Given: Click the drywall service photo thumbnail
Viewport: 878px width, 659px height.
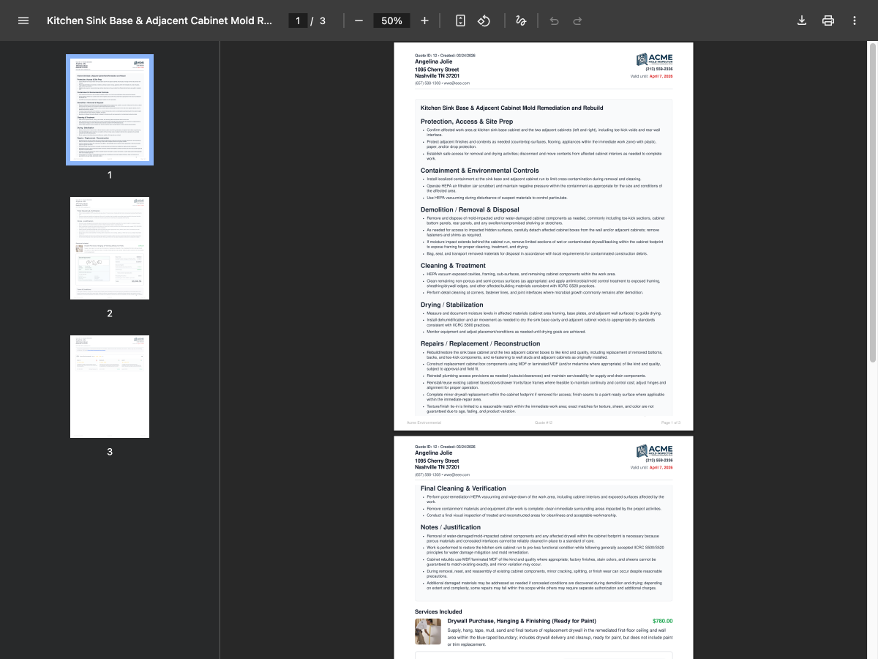Looking at the screenshot, I should 428,631.
